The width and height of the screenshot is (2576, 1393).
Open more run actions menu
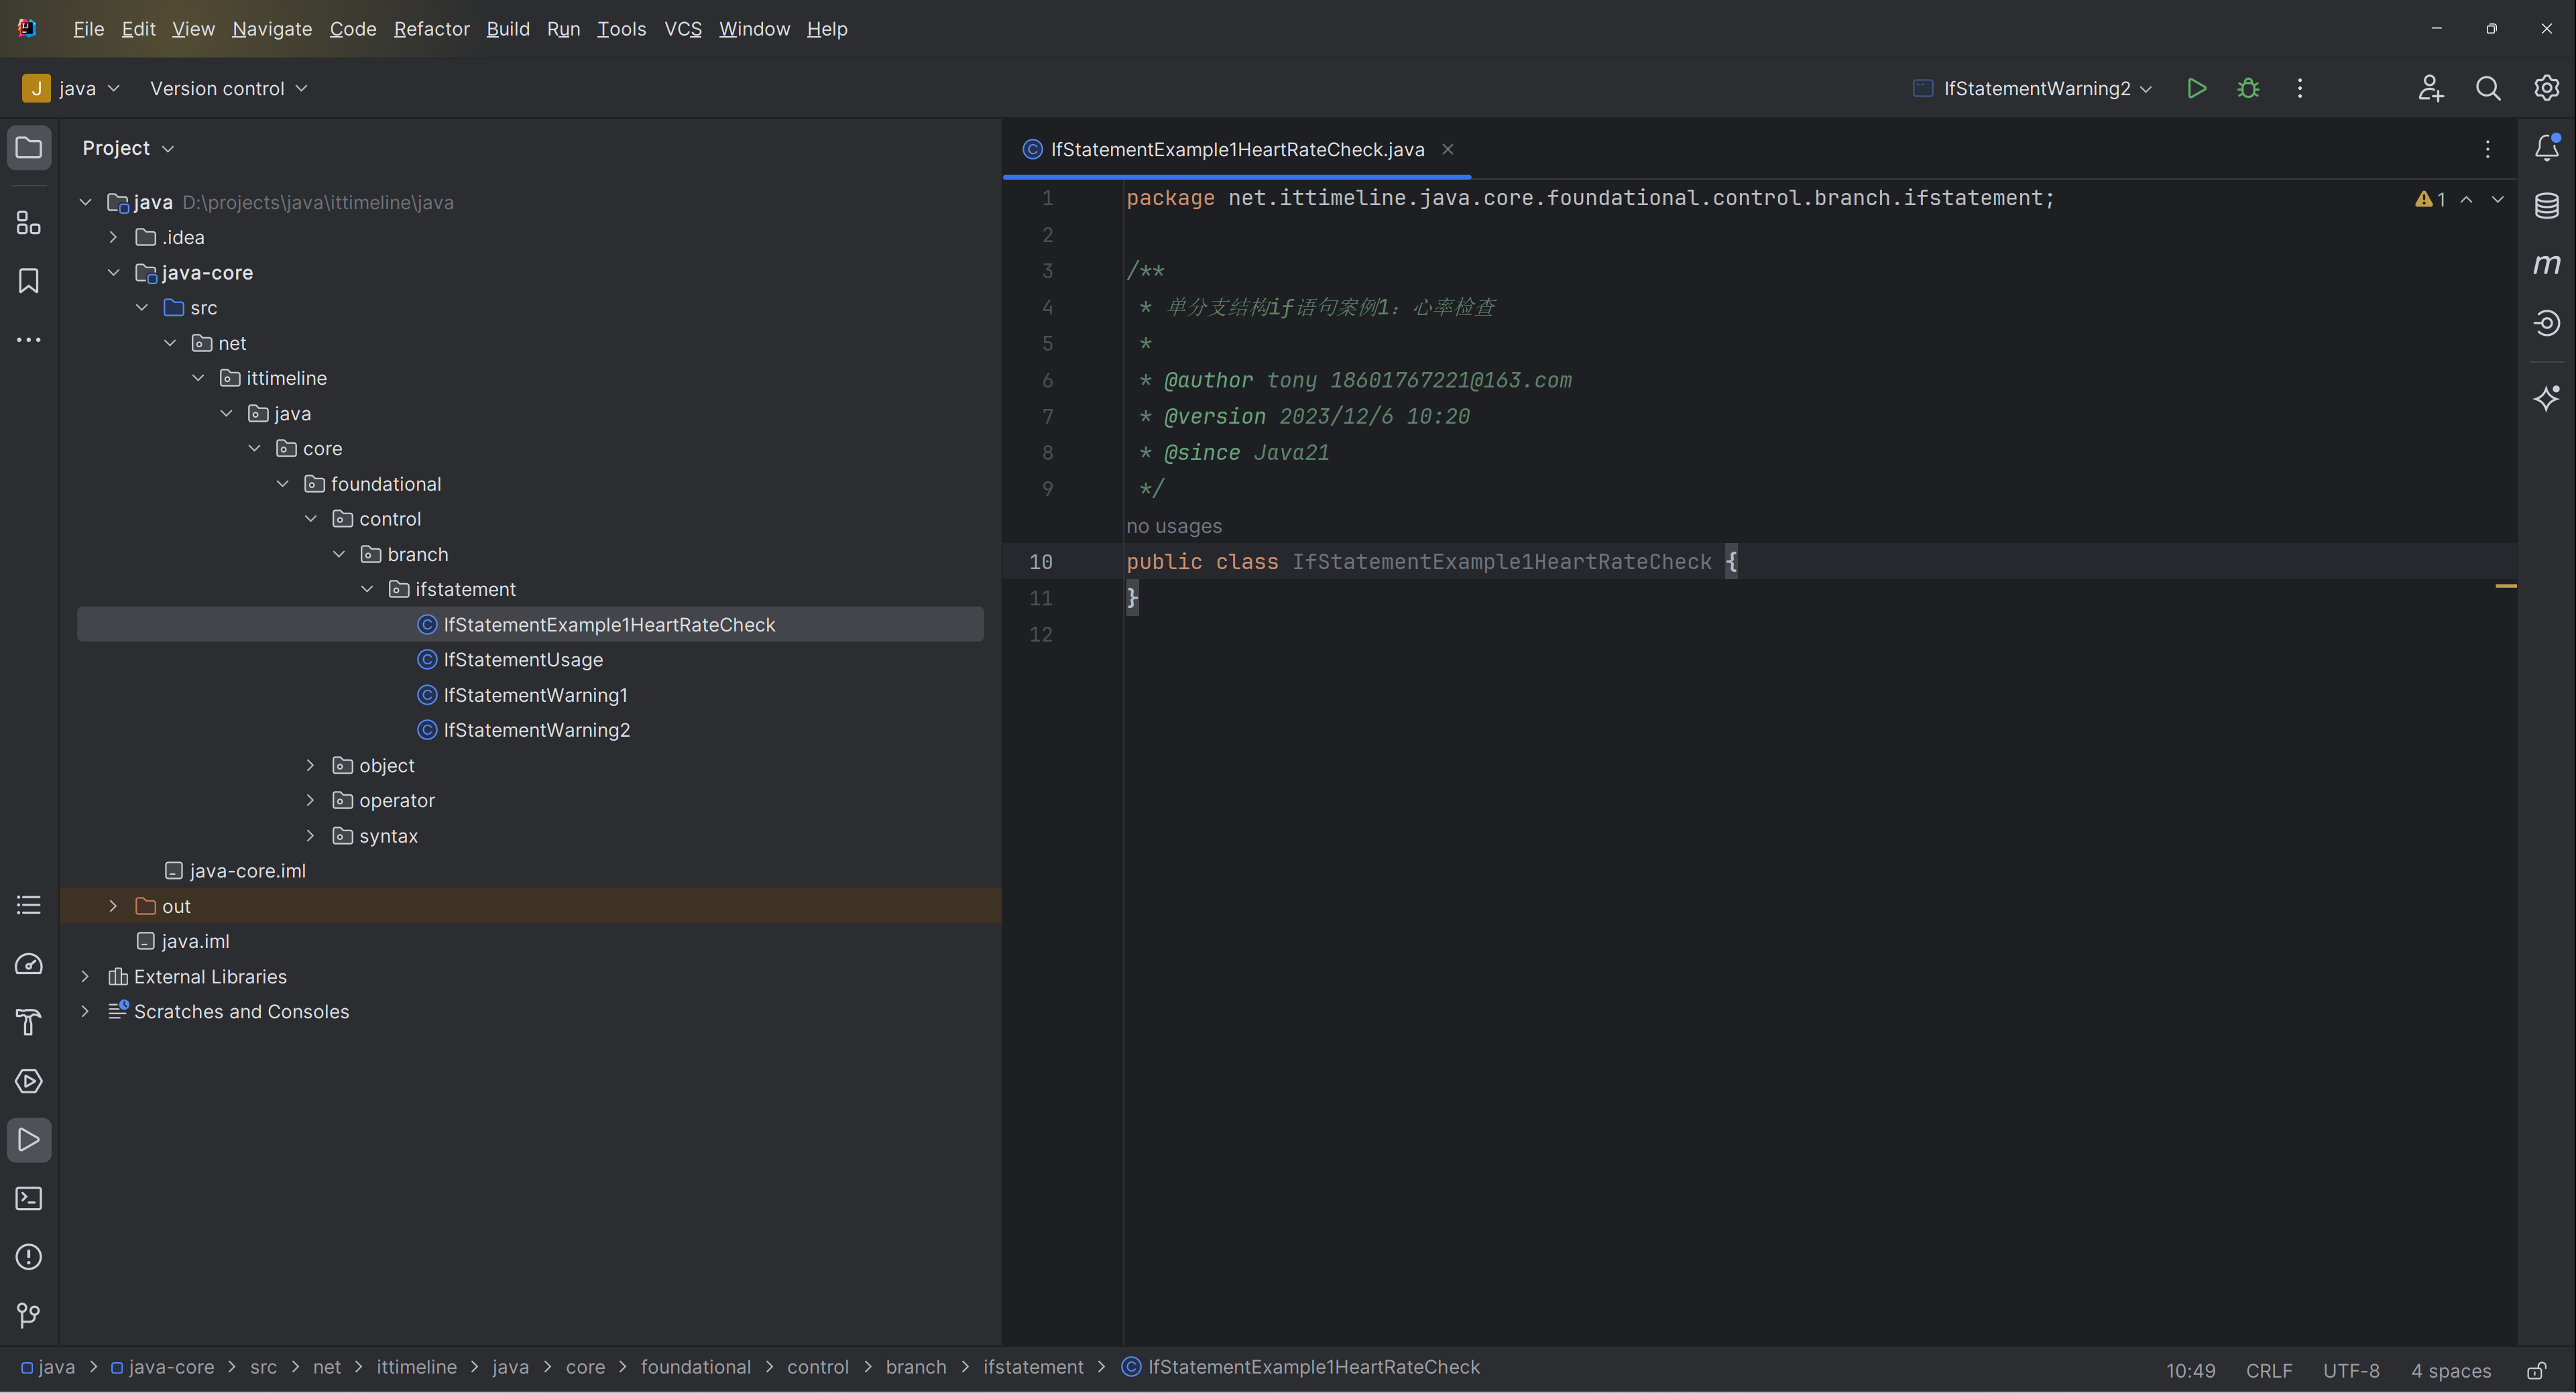tap(2300, 89)
